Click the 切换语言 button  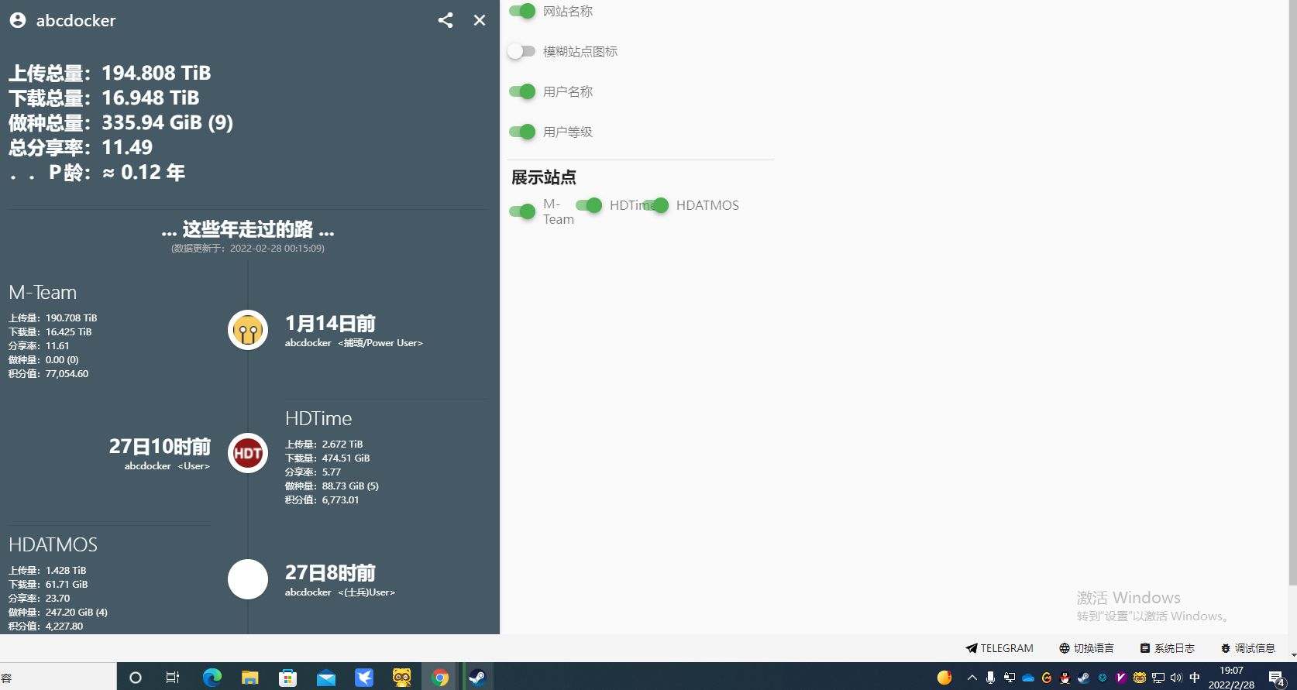1086,648
